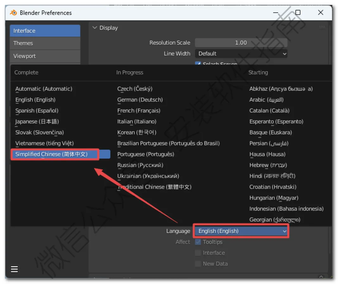This screenshot has width=338, height=284.
Task: Choose Brazilian Portuguese language
Action: click(168, 143)
